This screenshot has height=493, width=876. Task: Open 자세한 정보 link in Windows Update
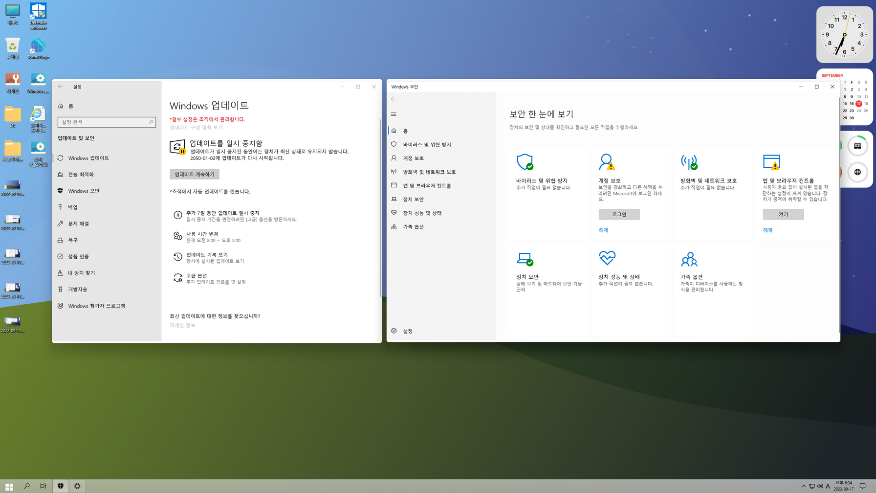[x=182, y=326]
